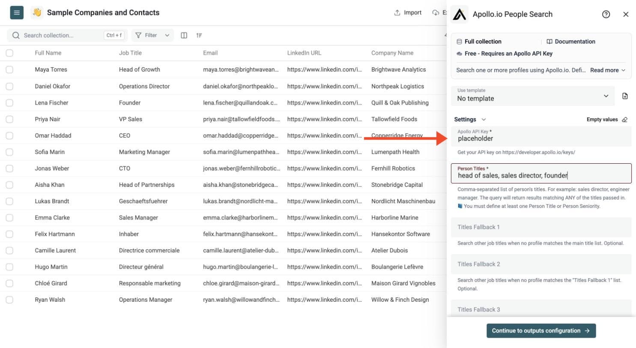Click the Empty values eraser icon
Image resolution: width=636 pixels, height=348 pixels.
point(624,120)
